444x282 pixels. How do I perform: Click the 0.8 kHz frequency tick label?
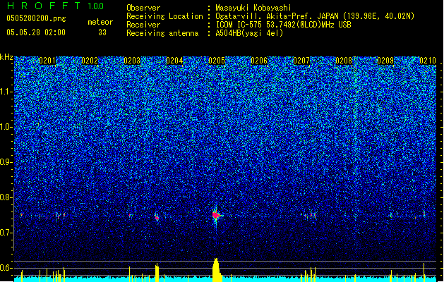point(6,197)
